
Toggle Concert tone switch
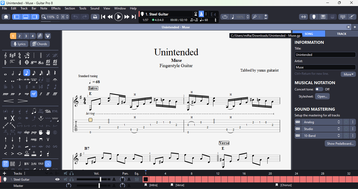coord(319,89)
